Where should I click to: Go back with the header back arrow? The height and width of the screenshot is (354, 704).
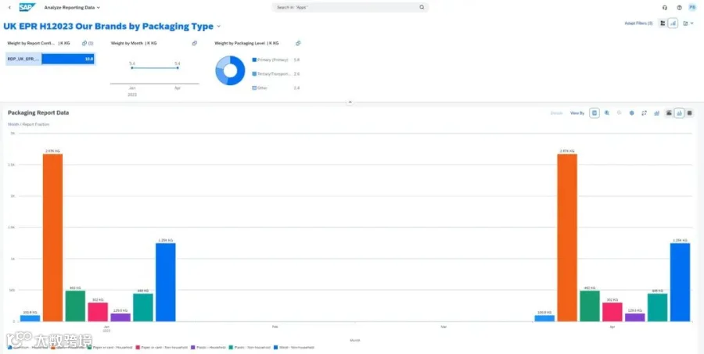[x=9, y=8]
